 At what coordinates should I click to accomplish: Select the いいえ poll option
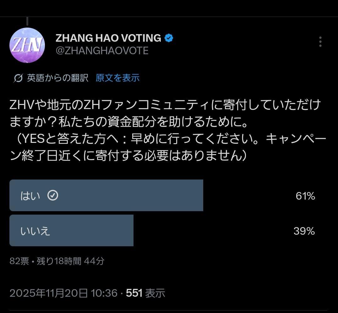[x=35, y=231]
